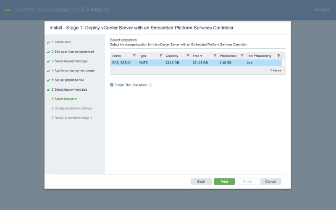Open the Capacity column filter
336x210 pixels.
188,56
